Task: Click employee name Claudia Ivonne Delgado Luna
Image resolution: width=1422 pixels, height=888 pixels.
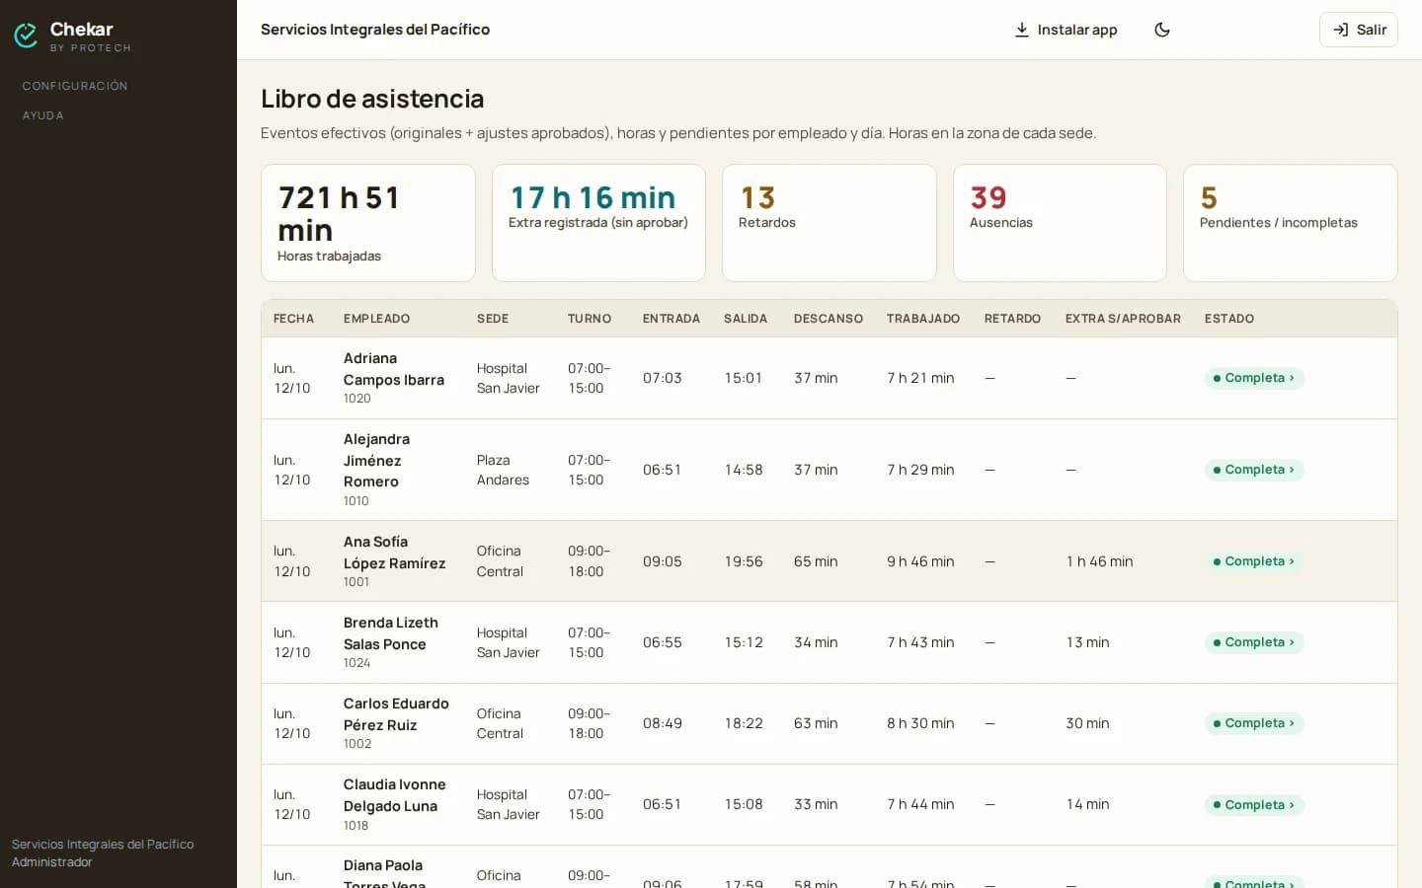Action: pos(394,795)
